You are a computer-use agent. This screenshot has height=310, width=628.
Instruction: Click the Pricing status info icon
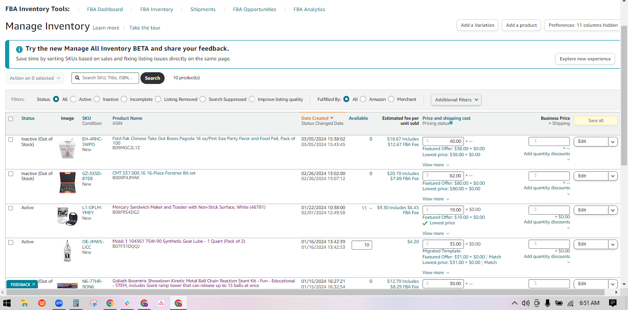pyautogui.click(x=451, y=123)
